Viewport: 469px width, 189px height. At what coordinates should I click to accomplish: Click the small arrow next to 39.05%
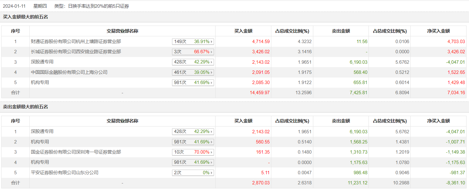point(212,73)
